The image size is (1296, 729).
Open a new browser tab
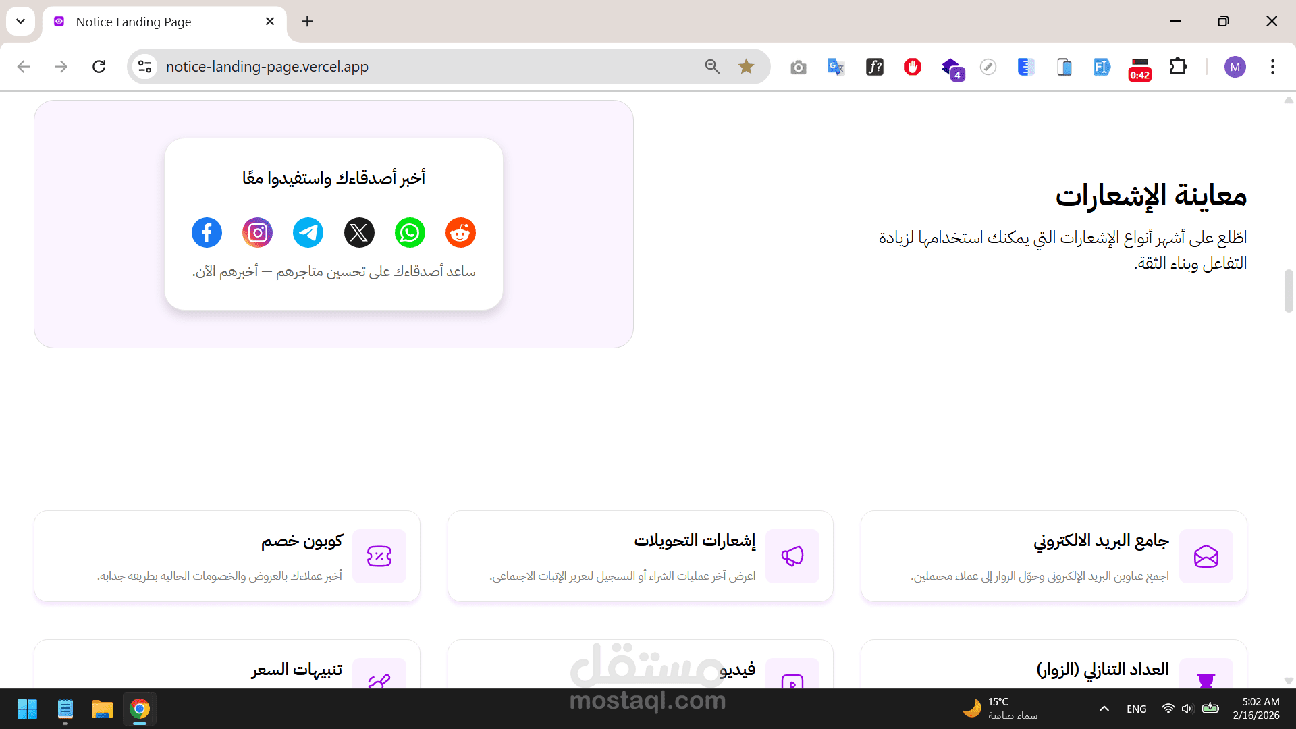(307, 22)
